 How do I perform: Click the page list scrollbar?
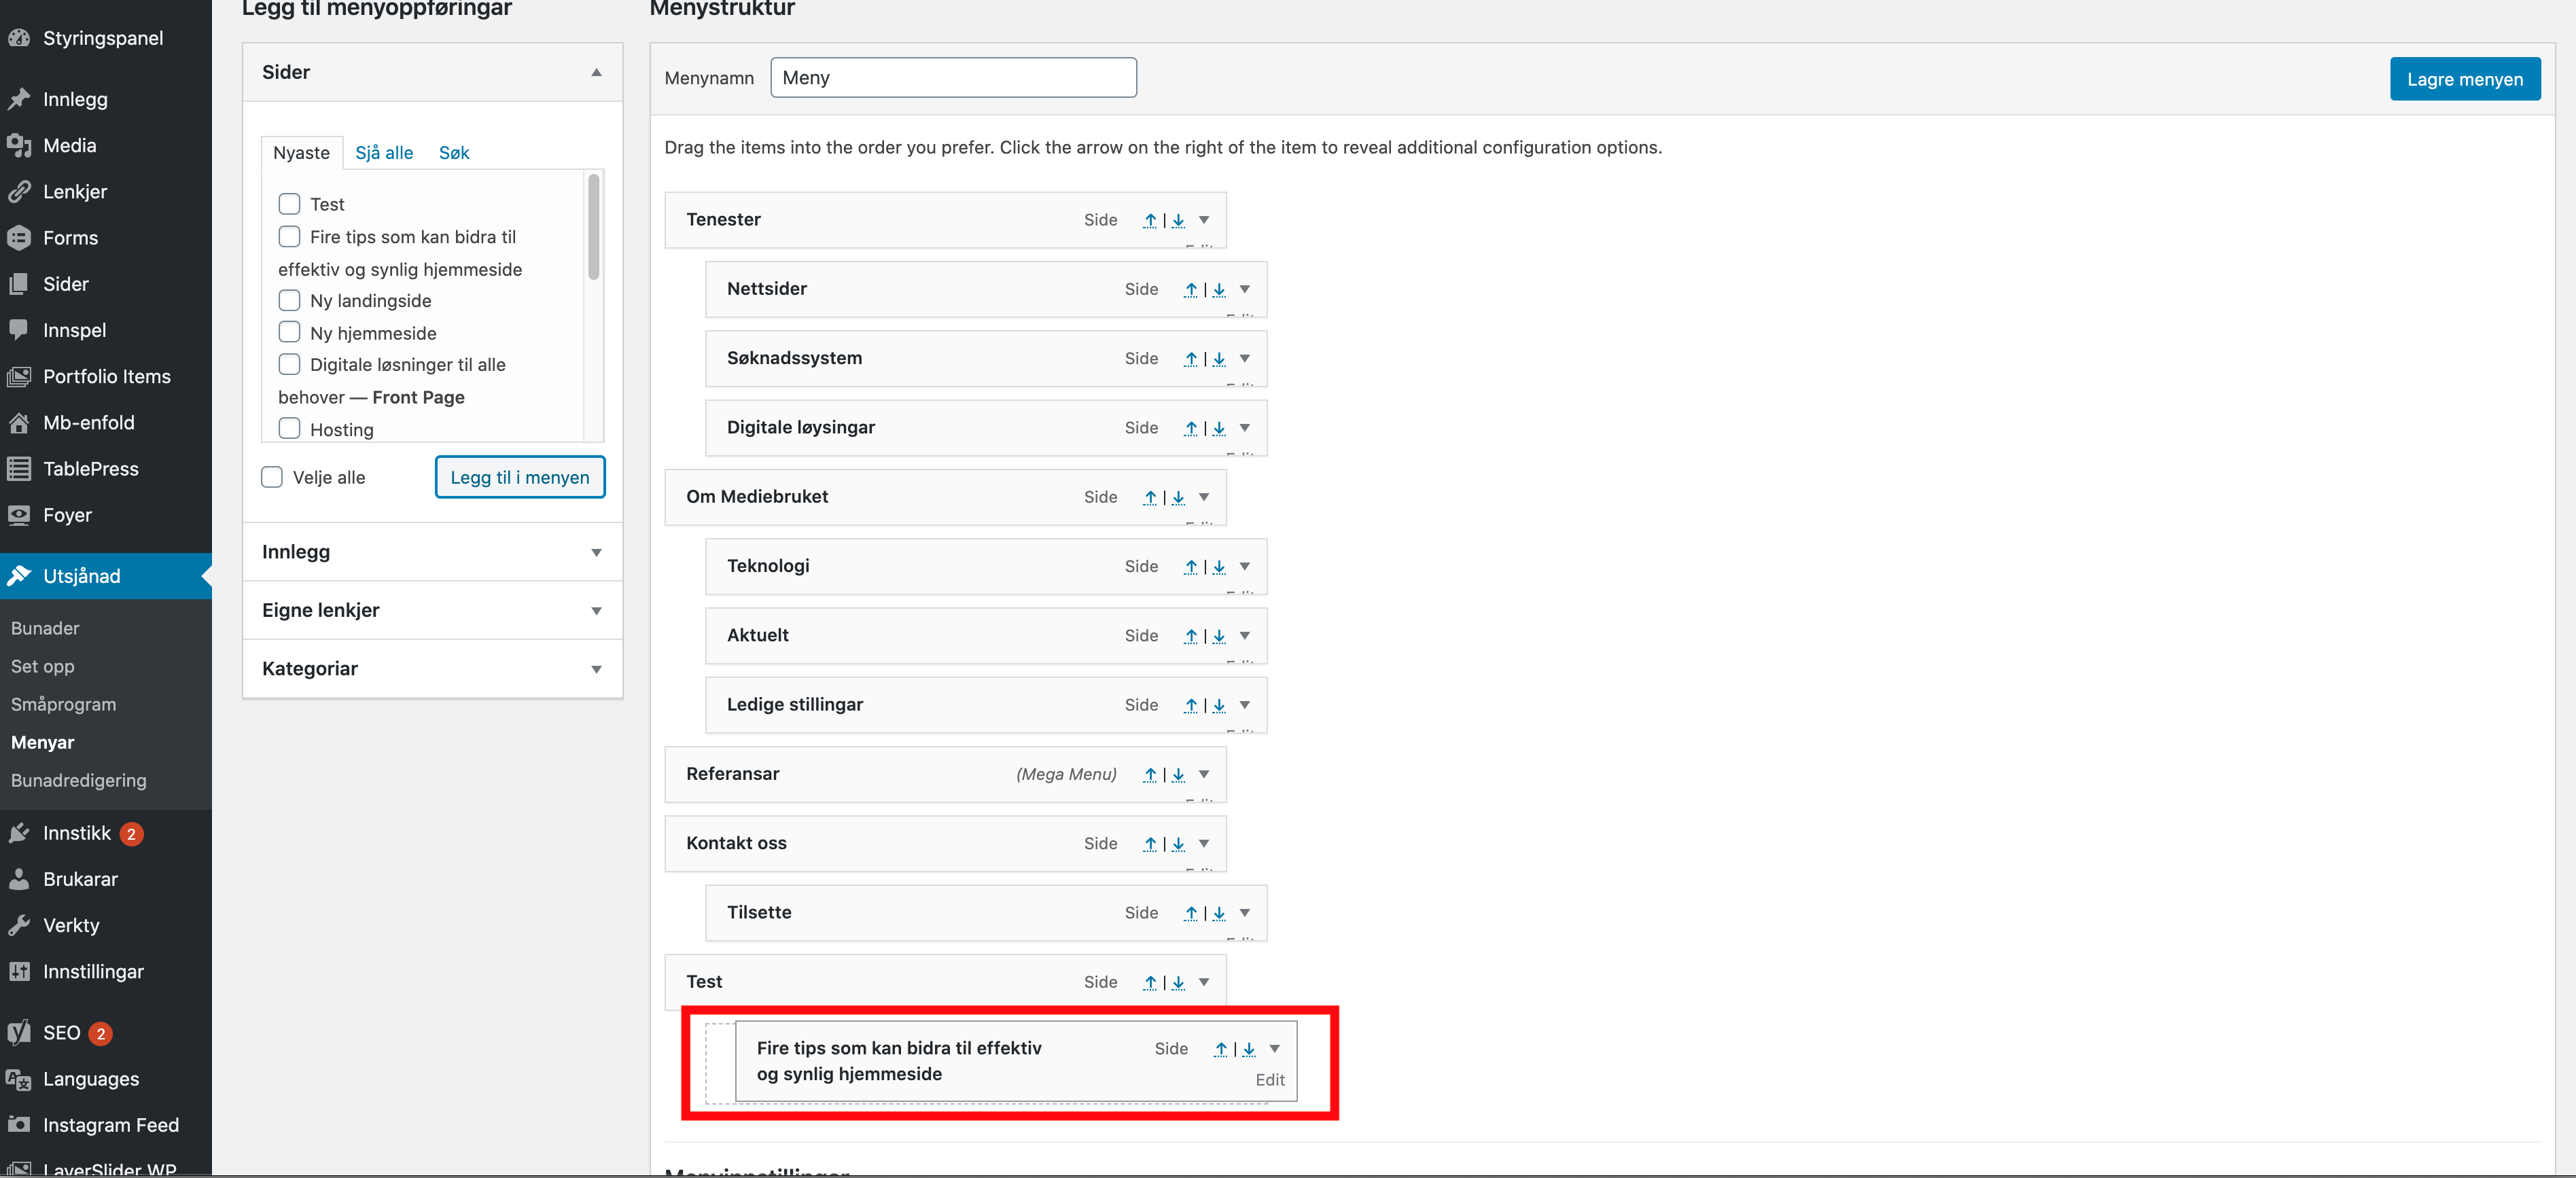pos(594,228)
